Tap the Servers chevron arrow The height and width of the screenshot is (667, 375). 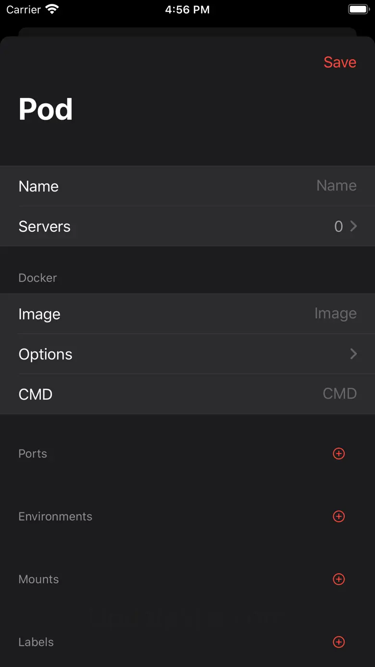tap(353, 226)
